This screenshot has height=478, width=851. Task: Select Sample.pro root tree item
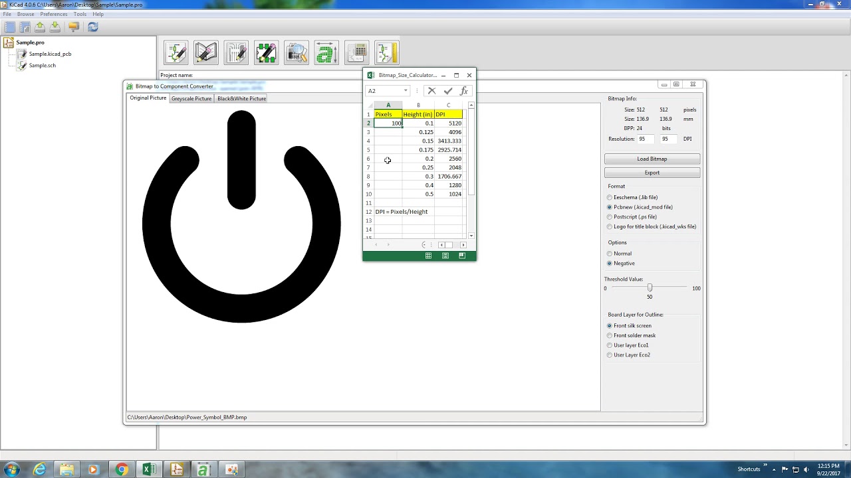point(30,42)
